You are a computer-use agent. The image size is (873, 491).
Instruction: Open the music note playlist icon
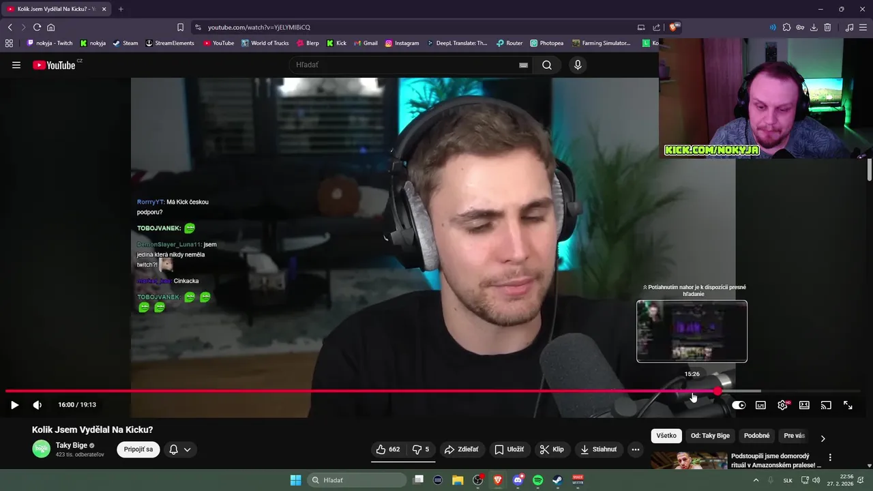tap(849, 27)
